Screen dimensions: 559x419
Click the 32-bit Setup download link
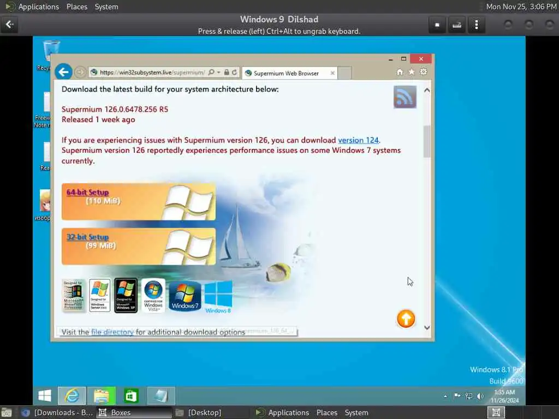pyautogui.click(x=87, y=237)
